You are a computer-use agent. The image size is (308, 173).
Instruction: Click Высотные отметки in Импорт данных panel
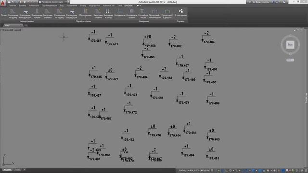[48, 13]
